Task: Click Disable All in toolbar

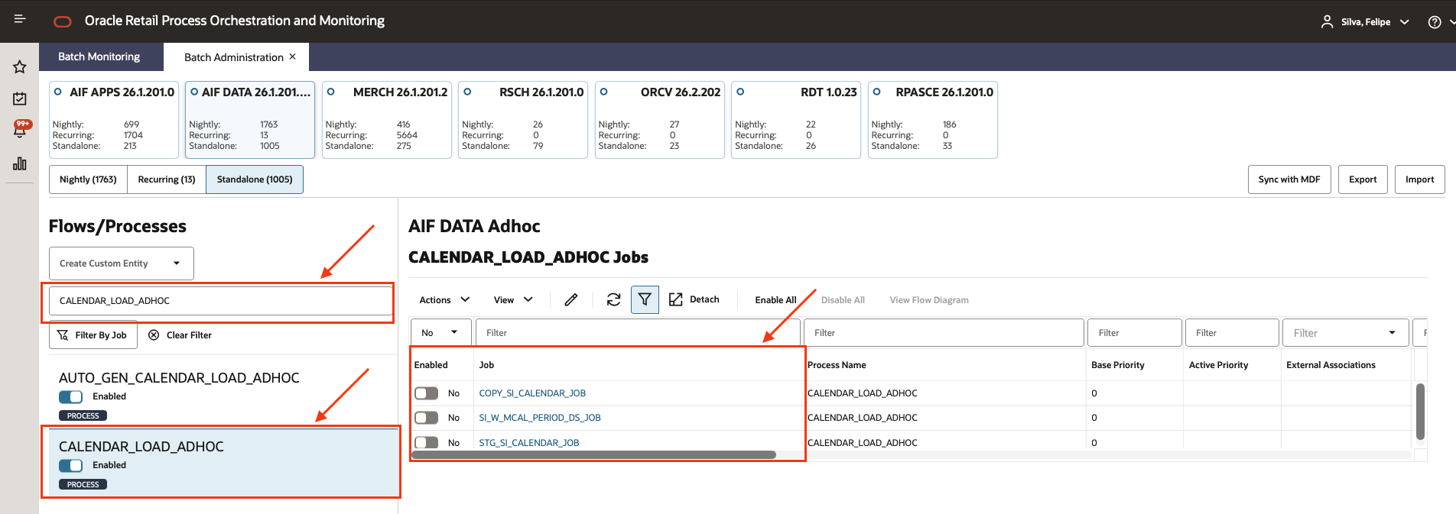Action: click(843, 300)
